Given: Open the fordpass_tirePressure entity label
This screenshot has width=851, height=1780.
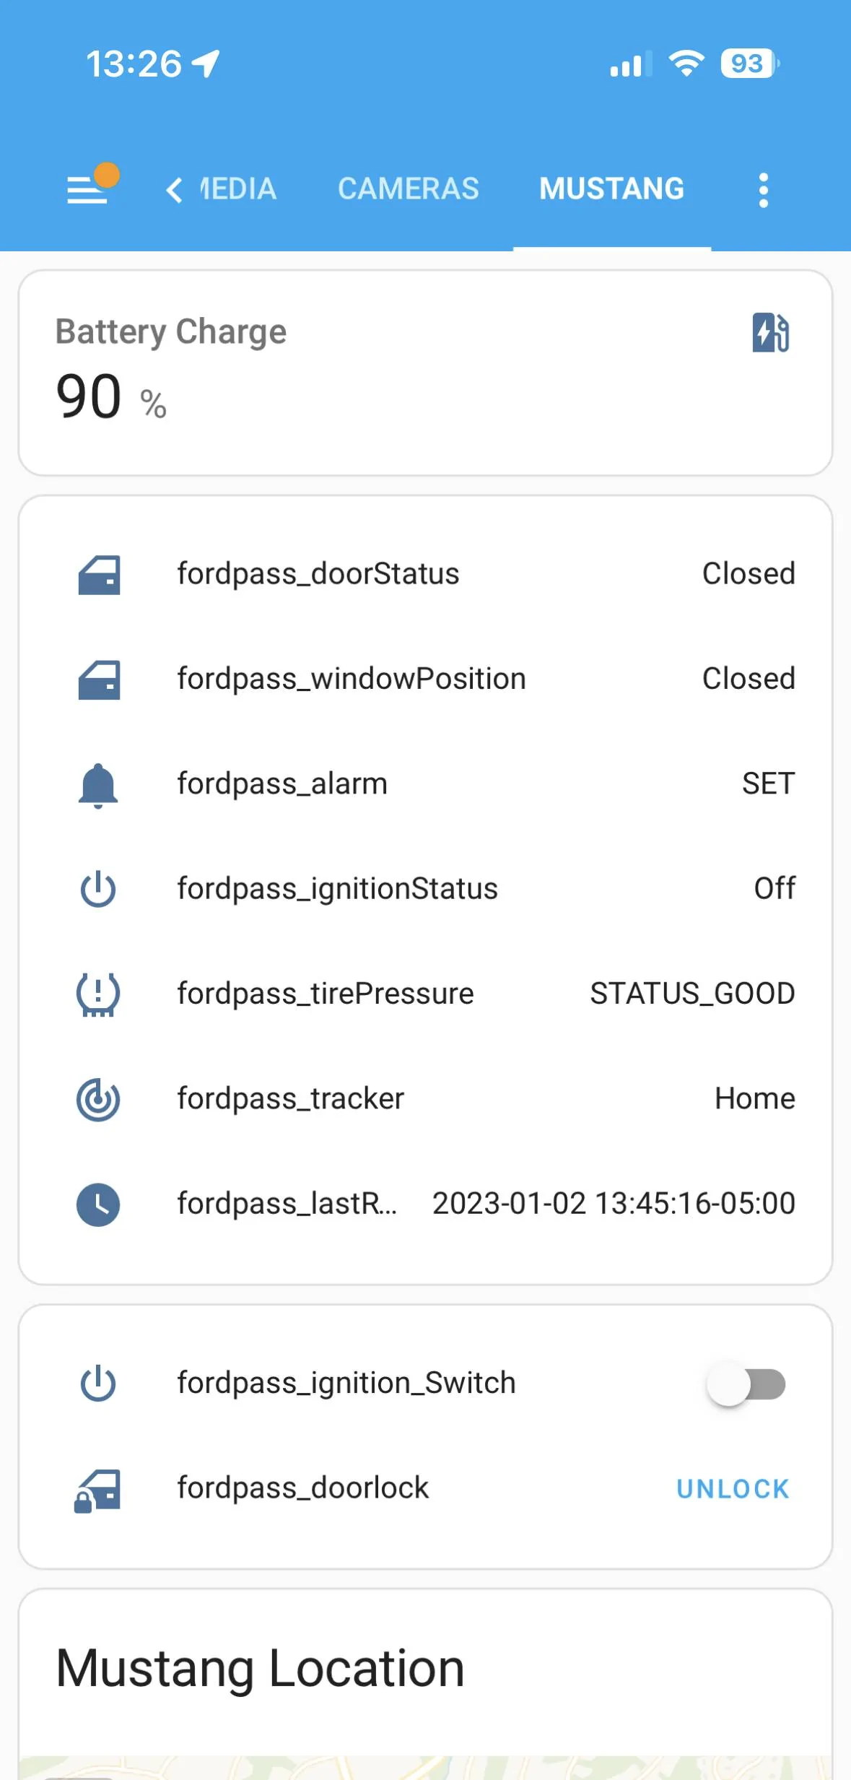Looking at the screenshot, I should tap(326, 994).
